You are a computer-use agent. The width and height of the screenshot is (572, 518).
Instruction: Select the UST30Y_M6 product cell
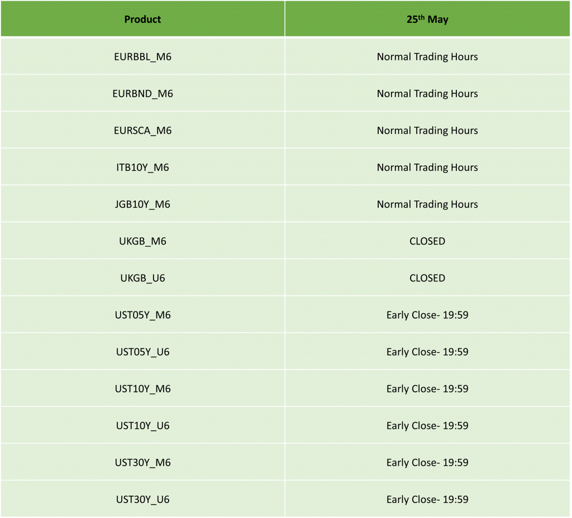point(142,462)
